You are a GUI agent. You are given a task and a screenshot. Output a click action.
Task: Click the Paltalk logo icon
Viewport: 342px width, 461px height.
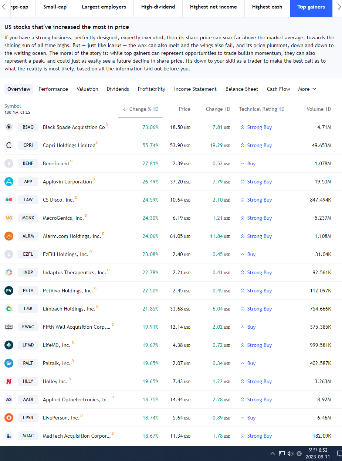coord(9,363)
